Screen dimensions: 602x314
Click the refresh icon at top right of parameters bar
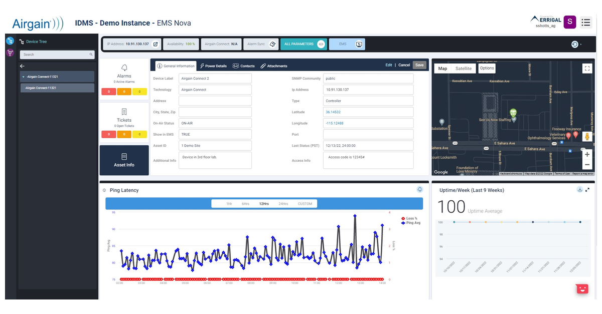(574, 44)
